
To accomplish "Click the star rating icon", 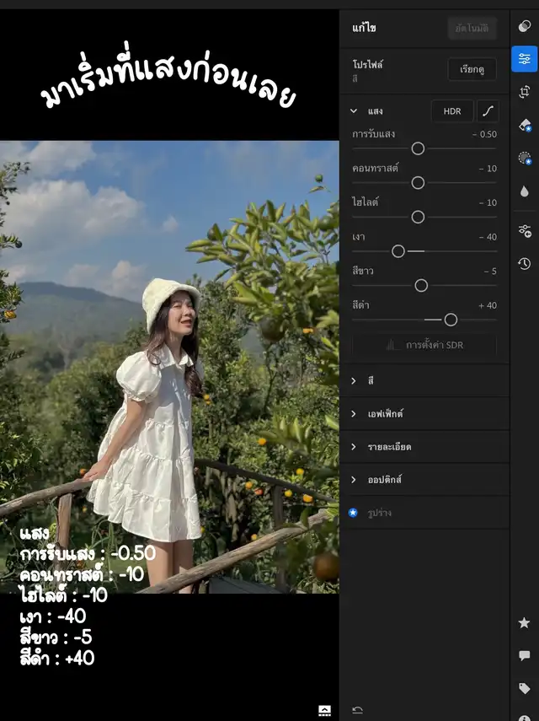I will pos(525,622).
